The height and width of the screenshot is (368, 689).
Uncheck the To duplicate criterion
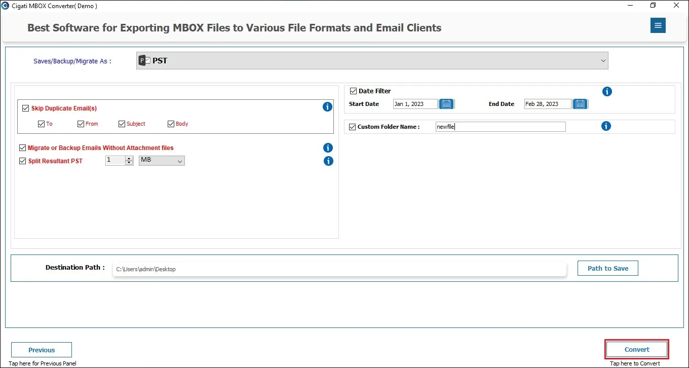coord(41,124)
